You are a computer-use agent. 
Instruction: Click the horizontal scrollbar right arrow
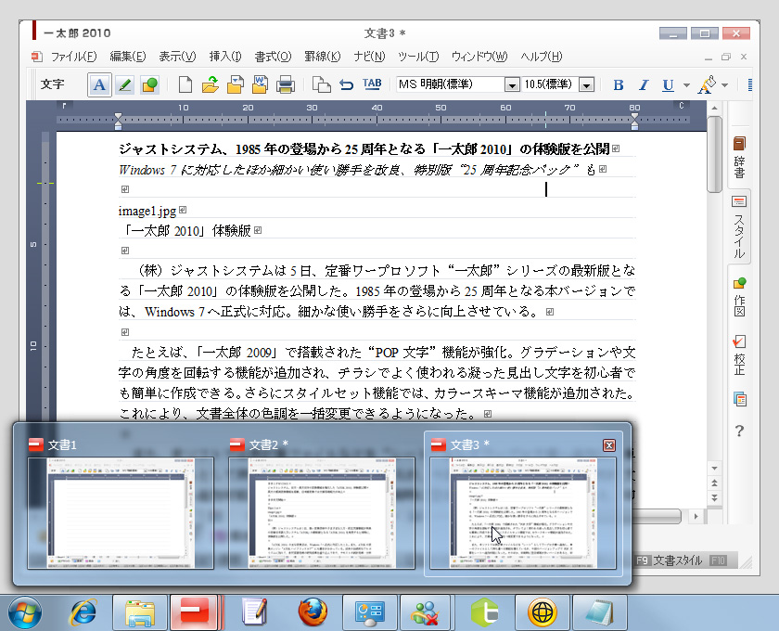[x=696, y=517]
